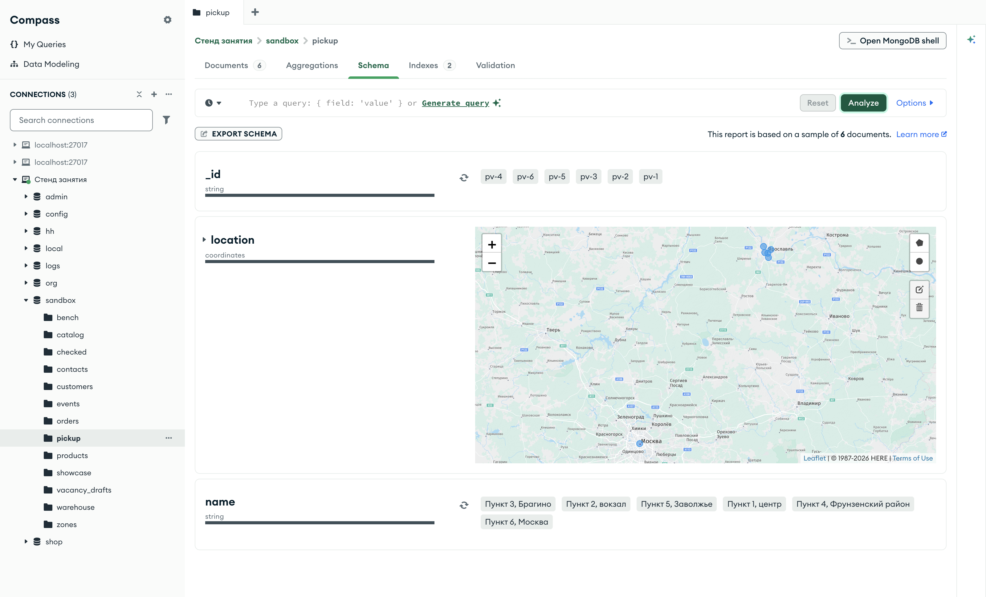
Task: Select the draw polygon map tool
Action: tap(919, 243)
